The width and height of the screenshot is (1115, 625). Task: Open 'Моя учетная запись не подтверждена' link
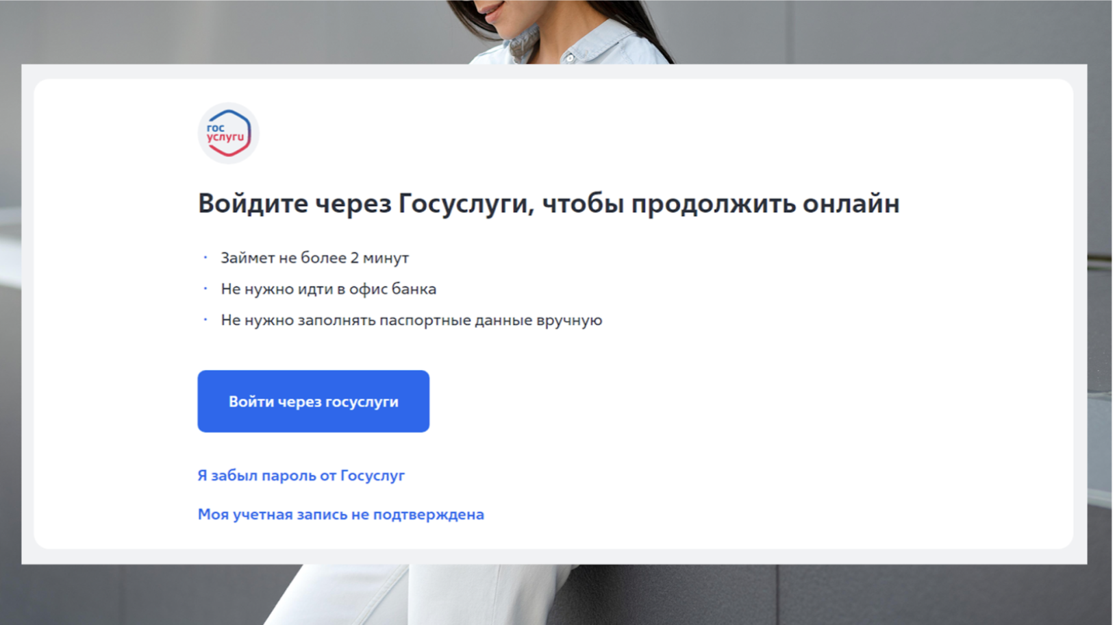pos(340,514)
